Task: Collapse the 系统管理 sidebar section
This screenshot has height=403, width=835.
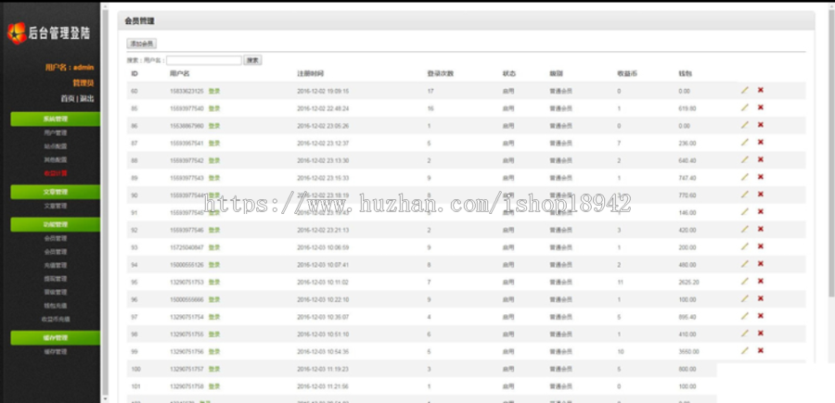Action: tap(56, 120)
